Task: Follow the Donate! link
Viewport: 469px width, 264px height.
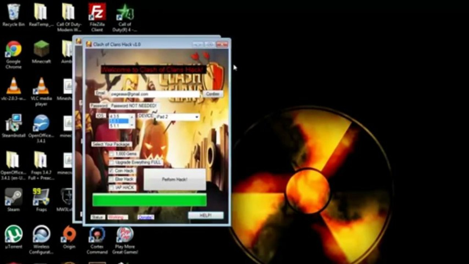Action: [x=146, y=217]
